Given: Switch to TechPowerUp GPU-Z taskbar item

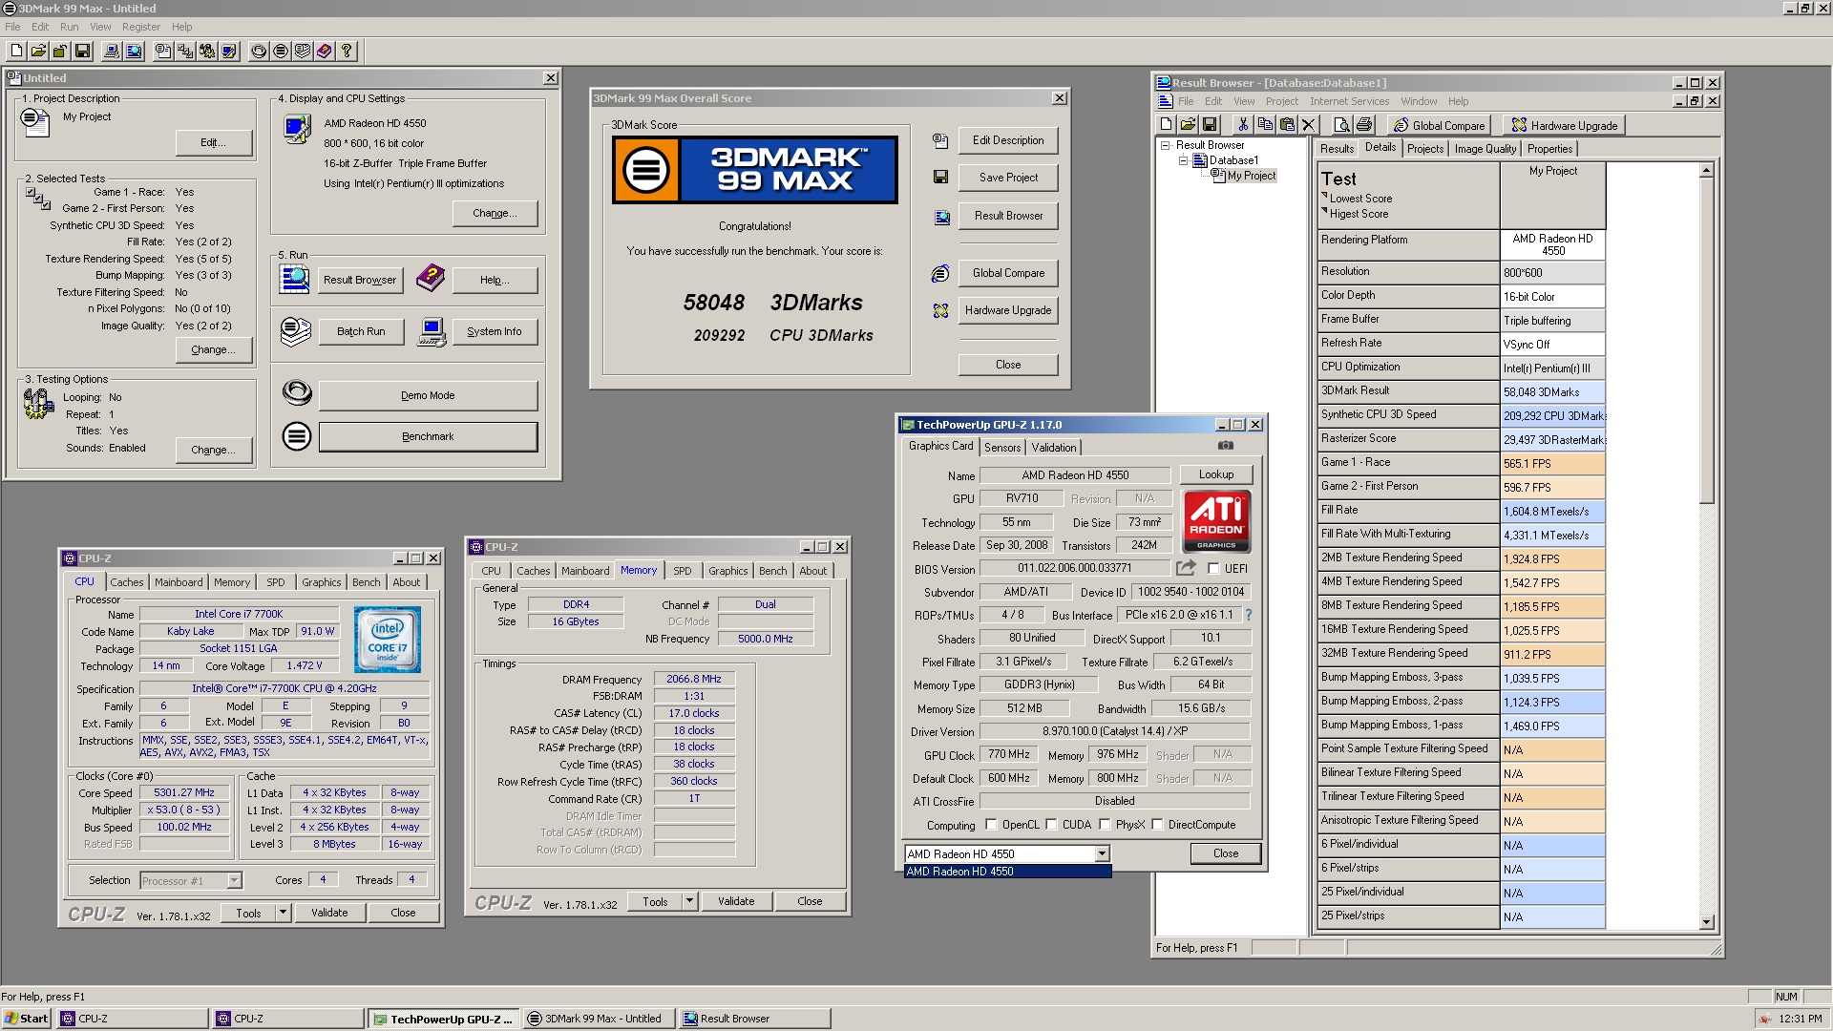Looking at the screenshot, I should 445,1019.
